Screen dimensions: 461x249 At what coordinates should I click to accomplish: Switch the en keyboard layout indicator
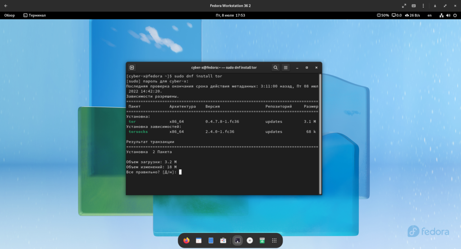click(x=429, y=15)
